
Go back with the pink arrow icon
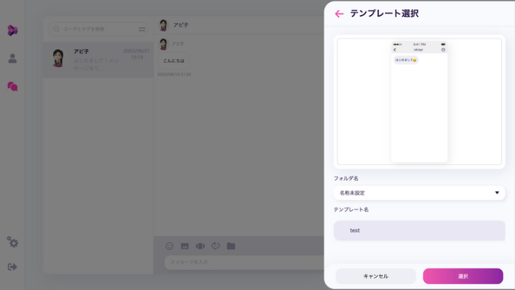coord(339,14)
